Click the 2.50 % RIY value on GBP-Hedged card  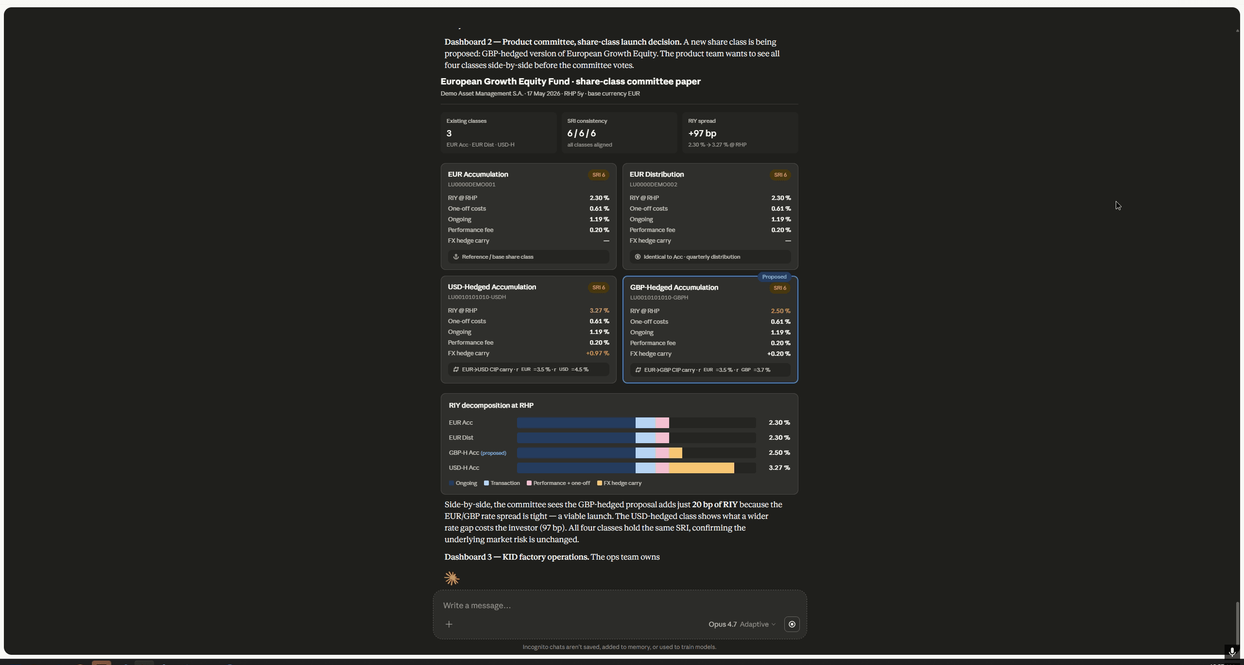780,311
